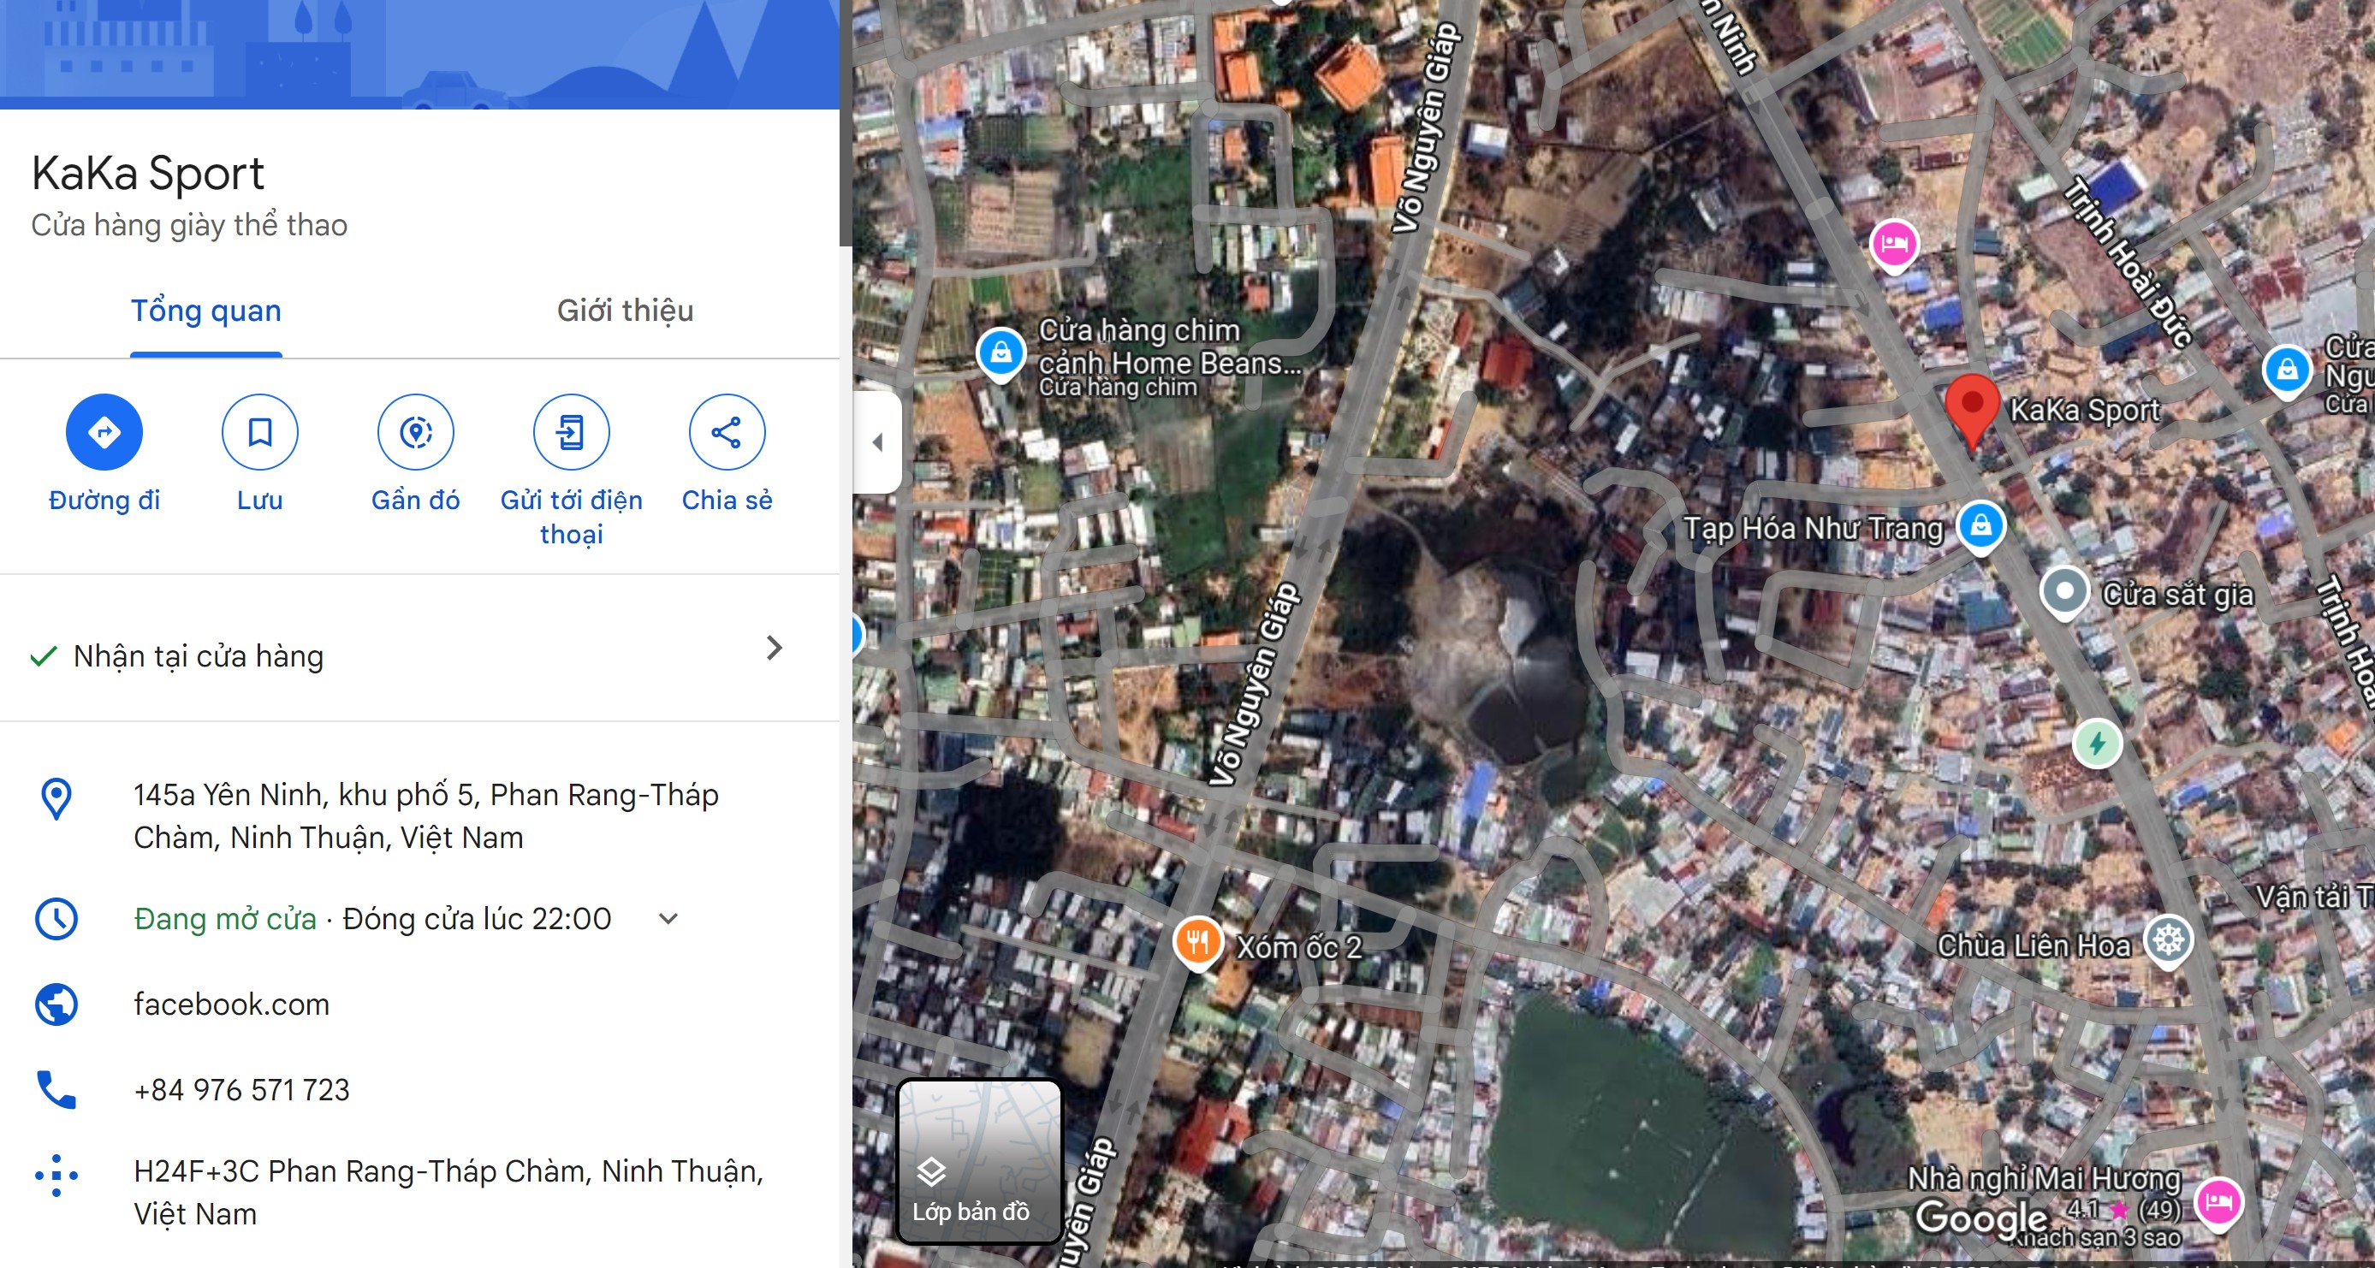Click the Tạp Hóa Như Trang map label
This screenshot has height=1268, width=2375.
click(1814, 529)
